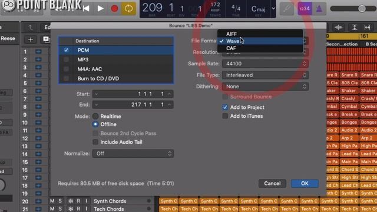Click the track icon on track 20
This screenshot has height=212, width=377.
(38, 201)
